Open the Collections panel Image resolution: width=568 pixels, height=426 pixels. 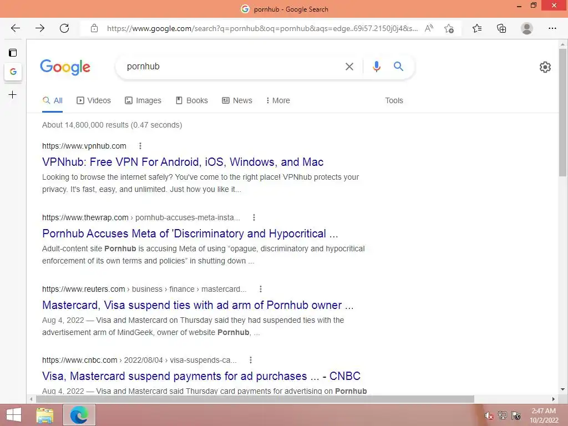[x=501, y=28]
